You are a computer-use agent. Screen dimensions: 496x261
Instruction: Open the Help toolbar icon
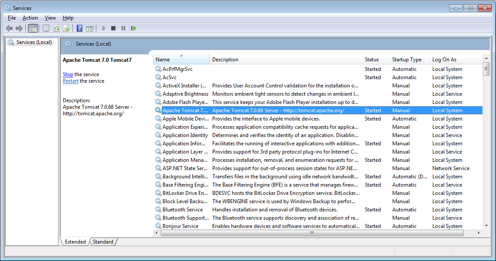click(79, 28)
